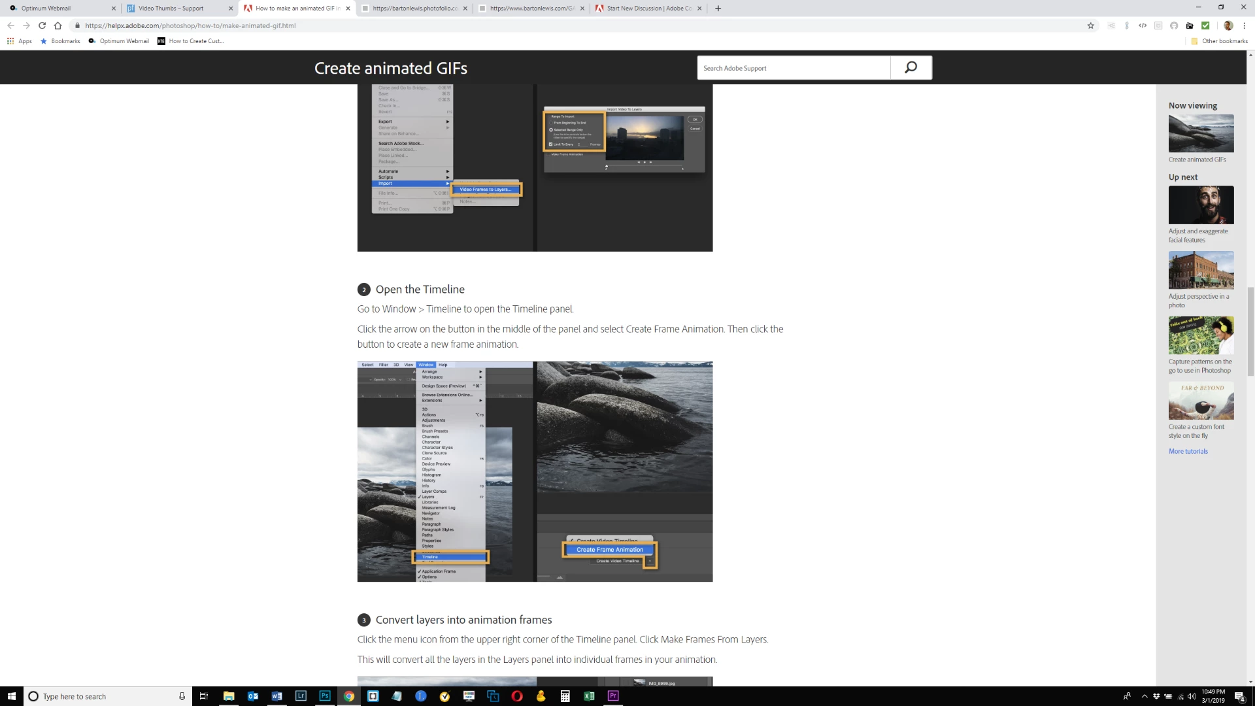Open the More tutorials link
Image resolution: width=1255 pixels, height=706 pixels.
[1188, 451]
